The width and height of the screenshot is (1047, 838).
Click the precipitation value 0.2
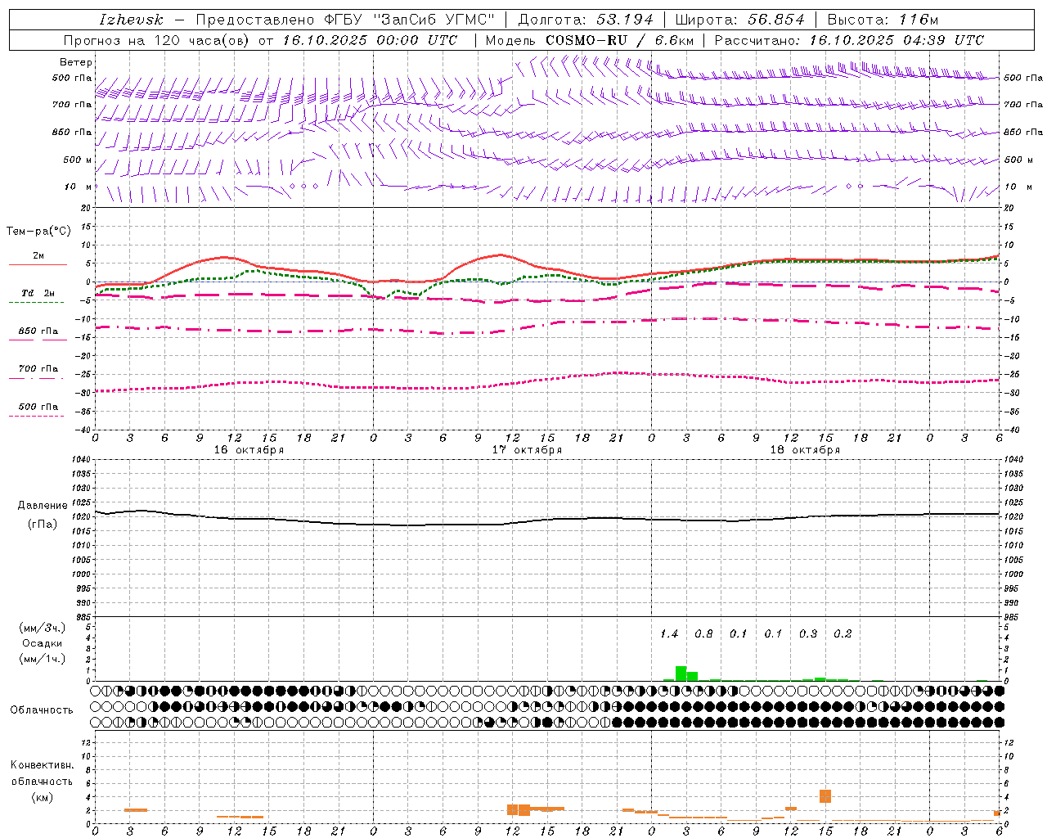tap(843, 634)
